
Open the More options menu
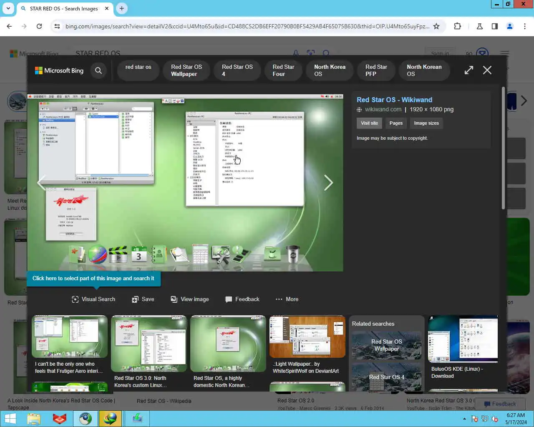(287, 299)
